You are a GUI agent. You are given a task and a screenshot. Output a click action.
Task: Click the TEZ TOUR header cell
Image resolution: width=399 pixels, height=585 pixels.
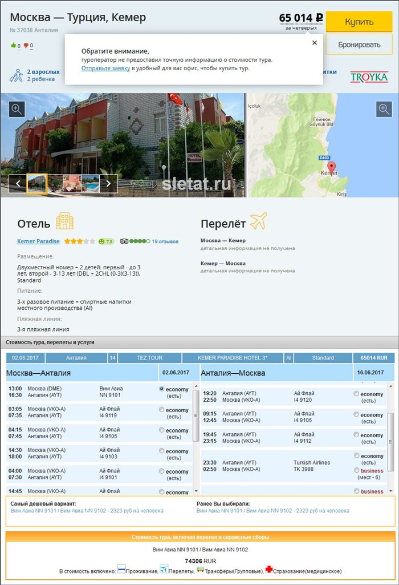[x=149, y=358]
